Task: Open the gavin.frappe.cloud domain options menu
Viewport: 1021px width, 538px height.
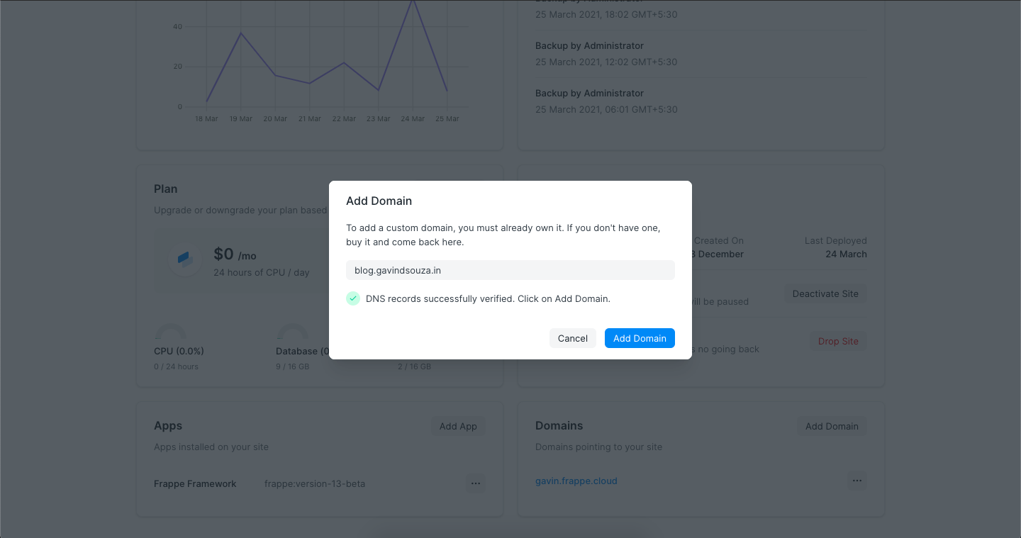Action: pyautogui.click(x=857, y=481)
